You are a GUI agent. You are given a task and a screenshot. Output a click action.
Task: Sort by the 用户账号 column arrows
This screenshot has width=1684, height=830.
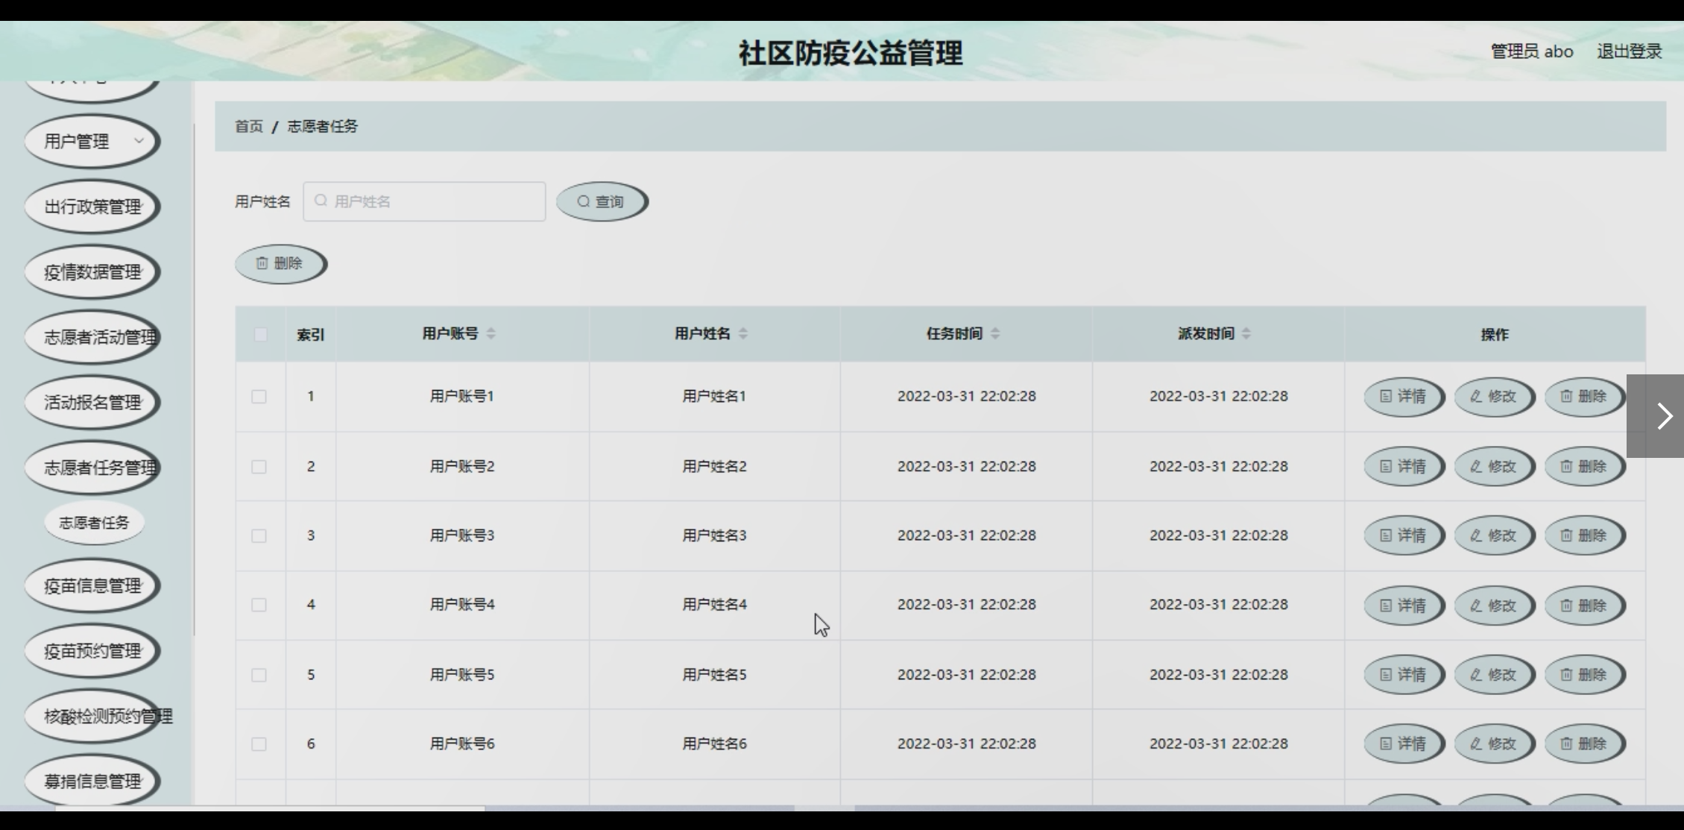(491, 334)
